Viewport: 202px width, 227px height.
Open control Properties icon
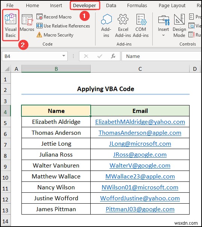[191, 17]
